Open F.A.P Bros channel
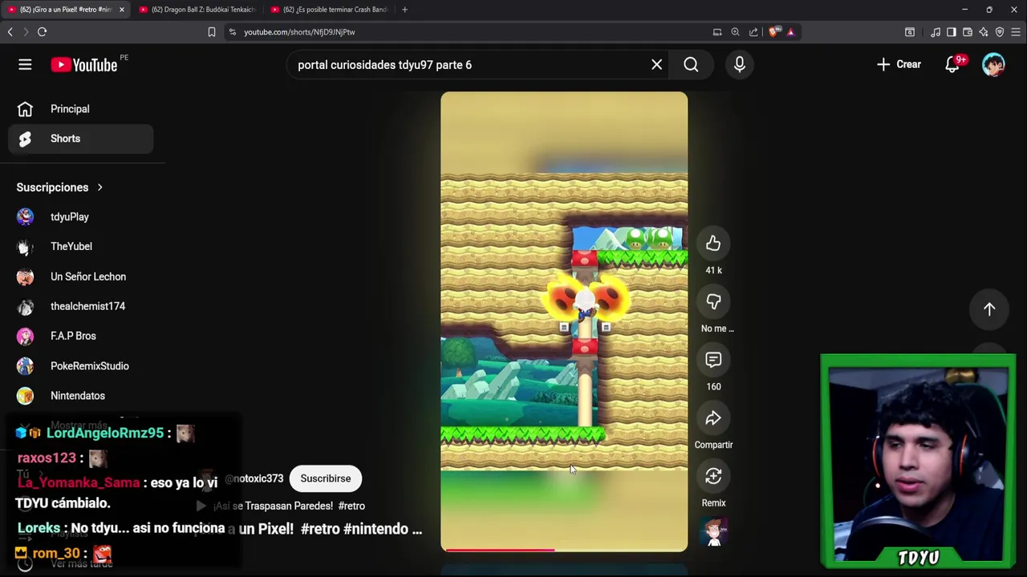 point(80,336)
